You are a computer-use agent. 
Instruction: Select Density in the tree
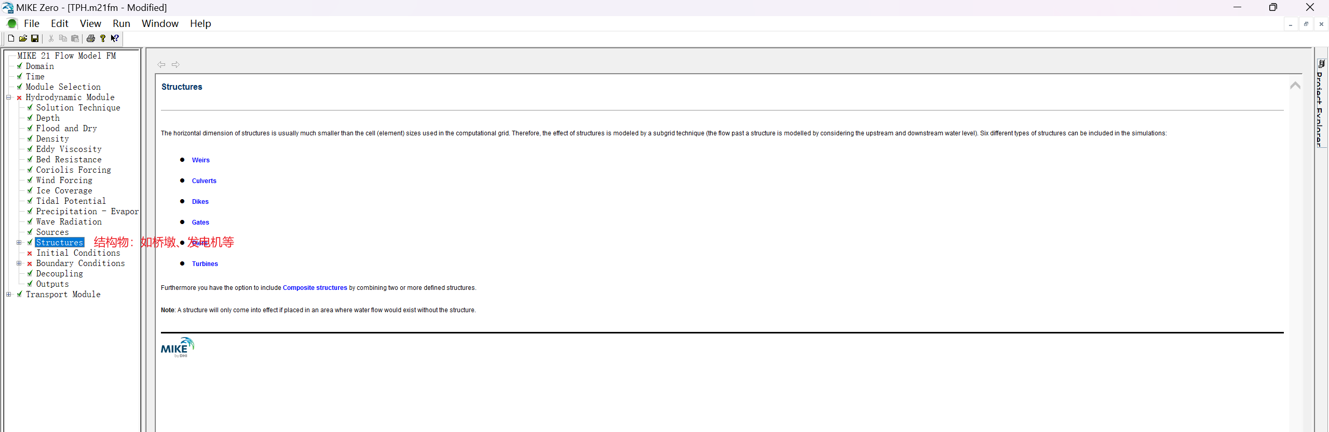(52, 139)
